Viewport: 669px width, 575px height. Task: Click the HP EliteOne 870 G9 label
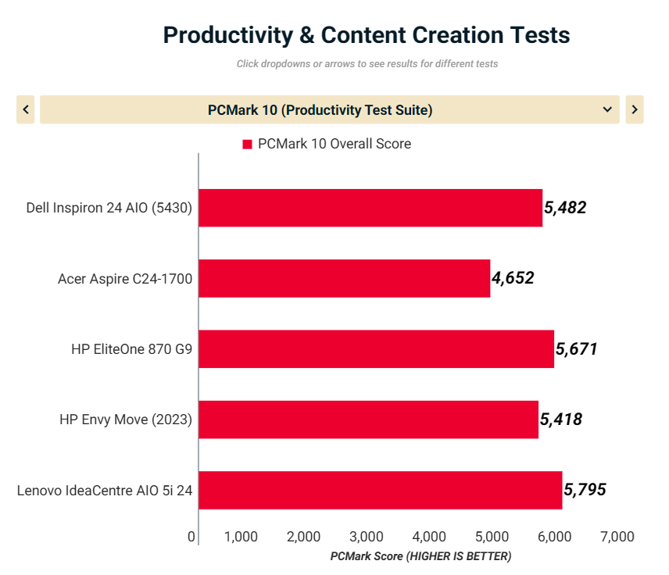(131, 348)
